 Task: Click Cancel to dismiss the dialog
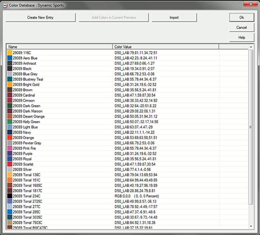(242, 28)
